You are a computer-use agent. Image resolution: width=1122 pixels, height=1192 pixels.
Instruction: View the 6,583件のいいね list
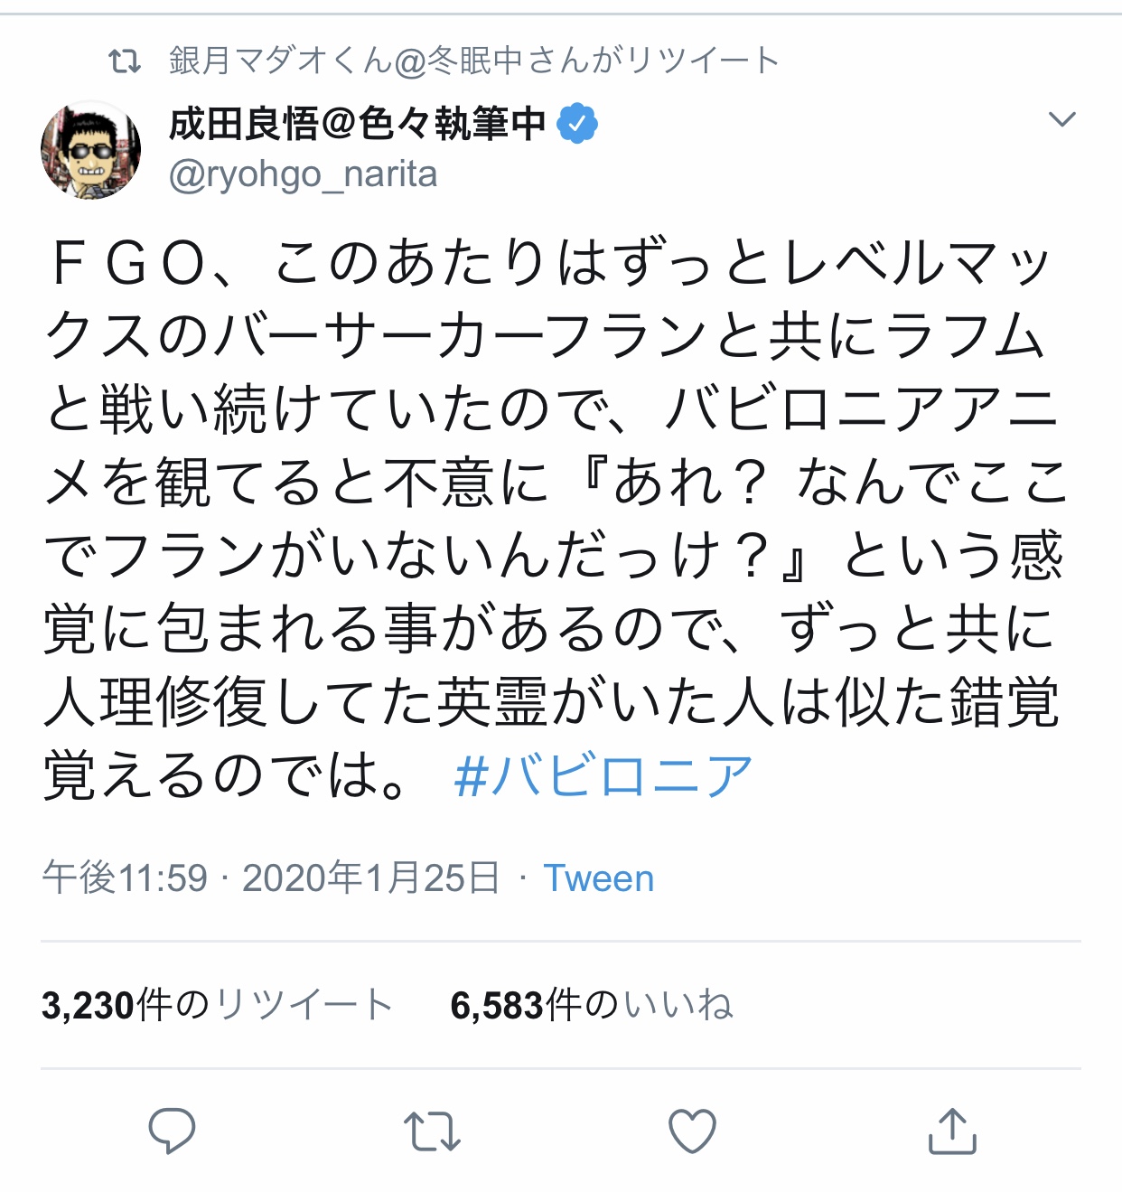[x=591, y=1005]
